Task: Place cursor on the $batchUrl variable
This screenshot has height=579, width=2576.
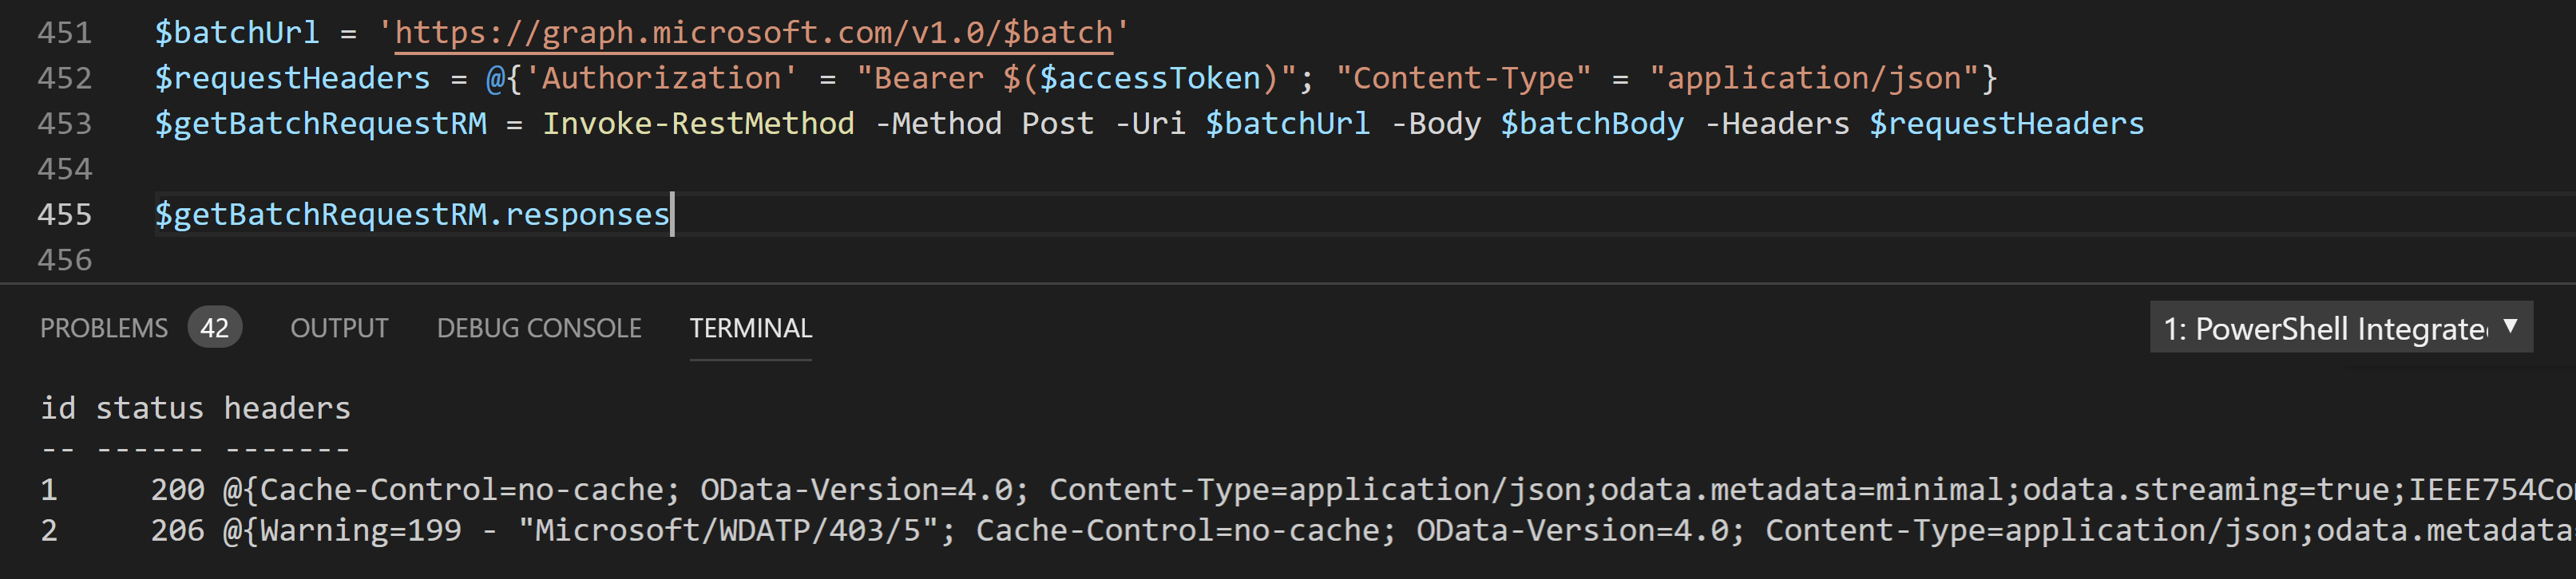Action: point(237,31)
